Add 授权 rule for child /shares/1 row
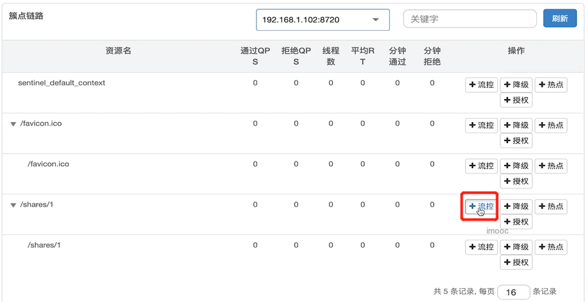The width and height of the screenshot is (588, 302). [x=516, y=263]
